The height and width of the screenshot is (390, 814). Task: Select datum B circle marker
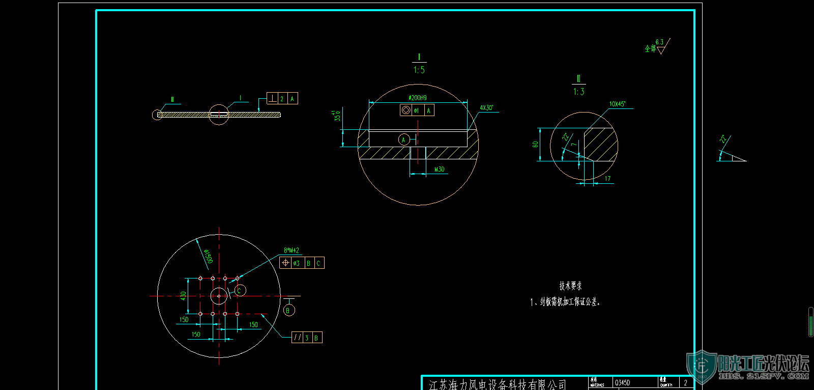[289, 310]
